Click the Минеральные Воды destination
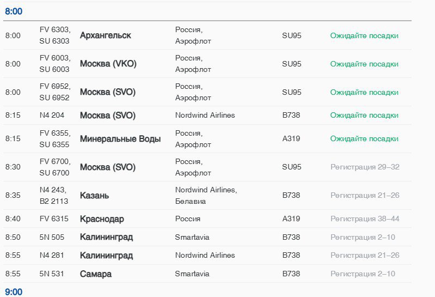Viewport: 435px width, 297px height. point(120,139)
